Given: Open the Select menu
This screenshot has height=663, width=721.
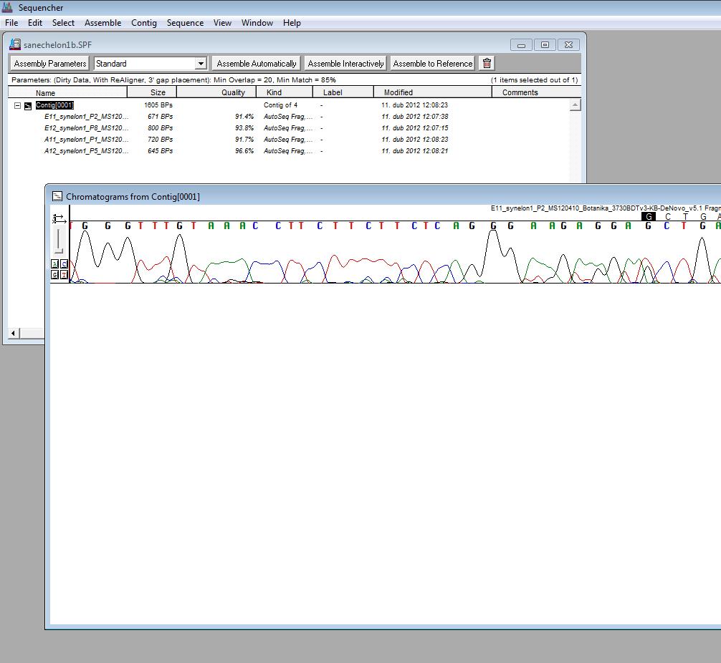Looking at the screenshot, I should click(63, 23).
